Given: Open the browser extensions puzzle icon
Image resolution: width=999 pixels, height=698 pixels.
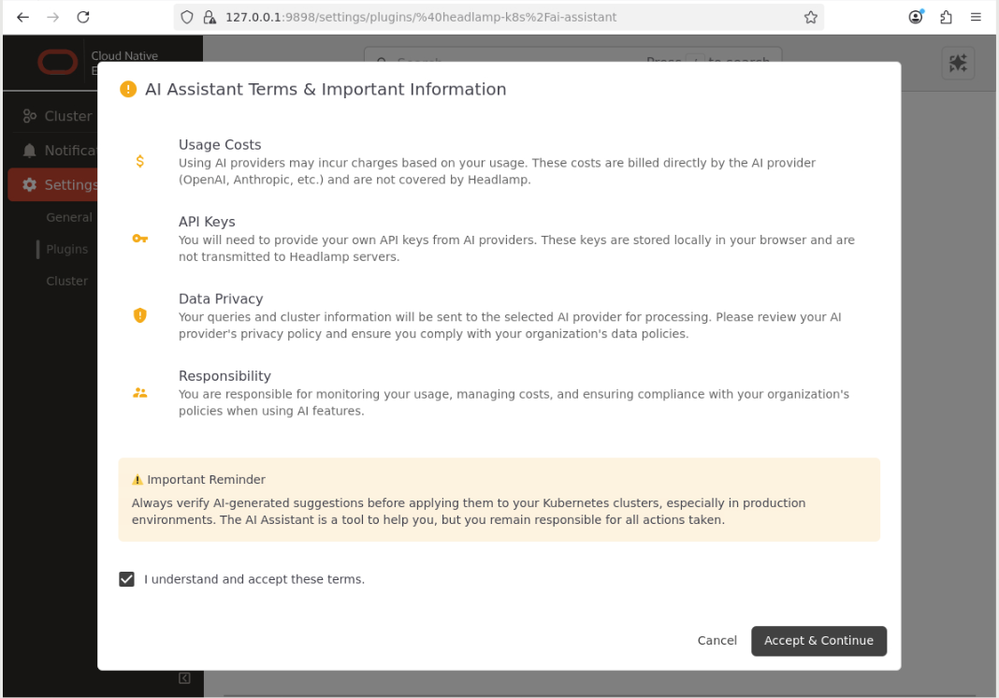Looking at the screenshot, I should 946,17.
